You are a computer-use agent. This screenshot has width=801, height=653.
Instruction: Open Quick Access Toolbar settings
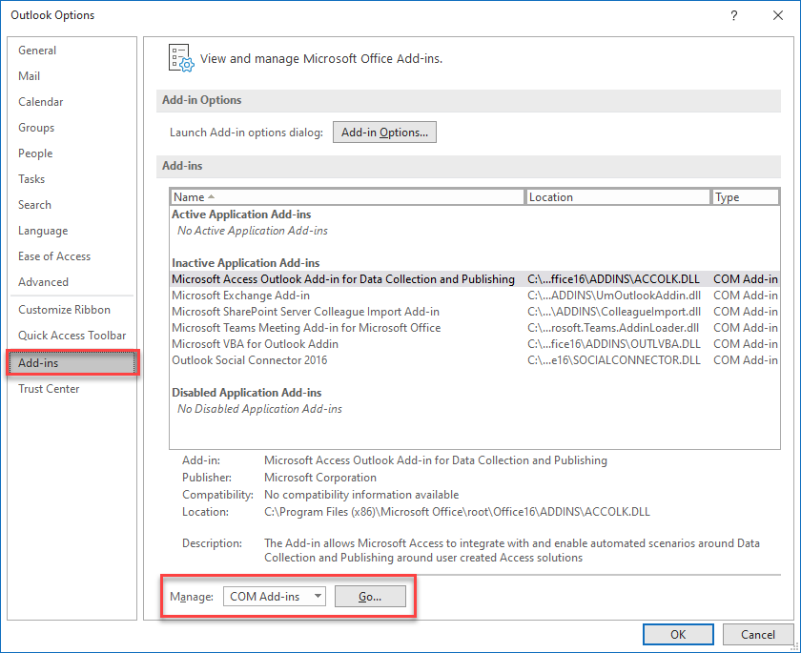click(x=72, y=336)
